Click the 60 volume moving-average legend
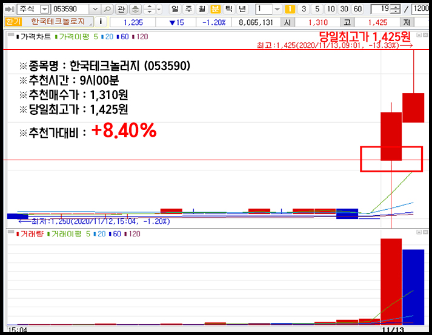The image size is (432, 335). pos(115,234)
